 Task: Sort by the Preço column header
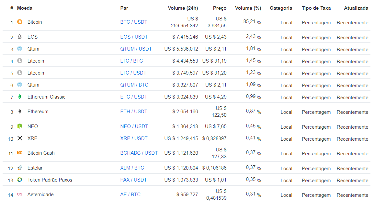(x=220, y=8)
